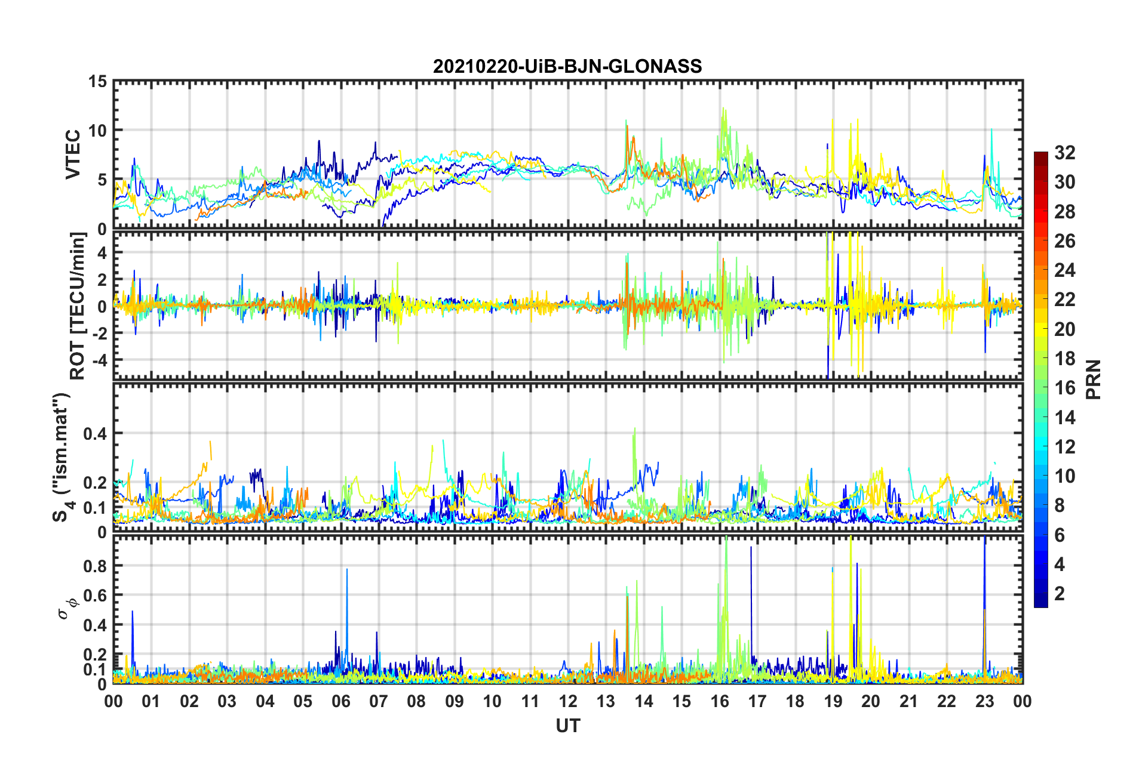Viewport: 1136px width, 759px height.
Task: Click colorbar tick label 24
Action: (x=1064, y=270)
